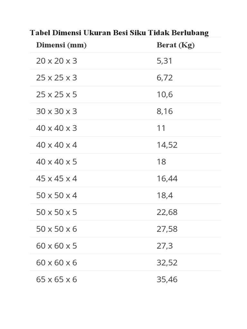
Task: Click the '65 x 65 x 6' dimension cell
Action: 57,280
